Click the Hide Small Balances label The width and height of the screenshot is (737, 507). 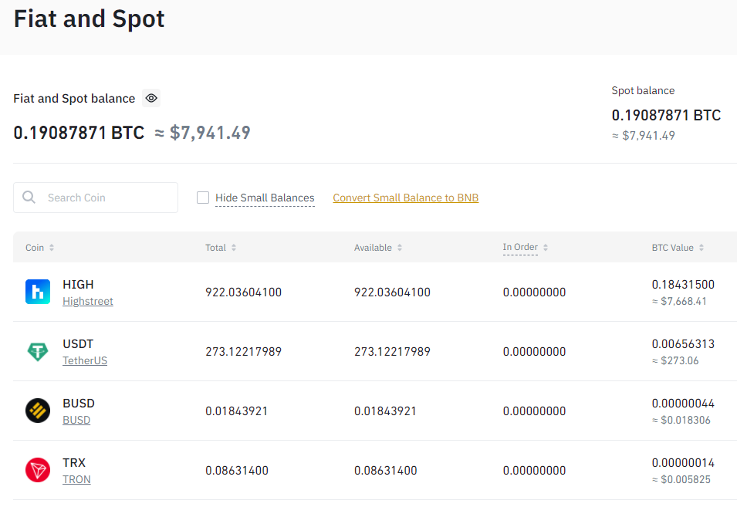(265, 198)
